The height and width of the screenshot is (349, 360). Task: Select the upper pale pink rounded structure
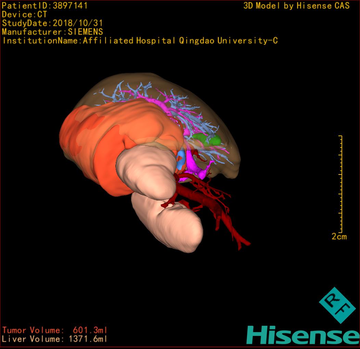point(147,171)
